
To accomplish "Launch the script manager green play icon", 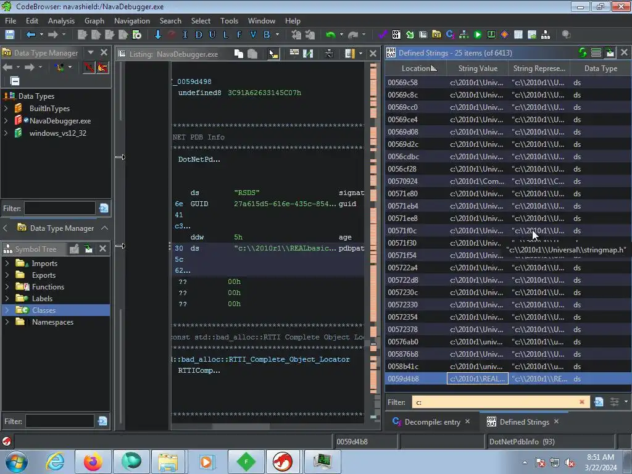I will coord(478,35).
